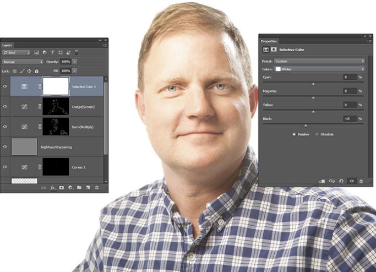The image size is (376, 272).
Task: Add a layer mask from Layers footer
Action: click(x=62, y=188)
